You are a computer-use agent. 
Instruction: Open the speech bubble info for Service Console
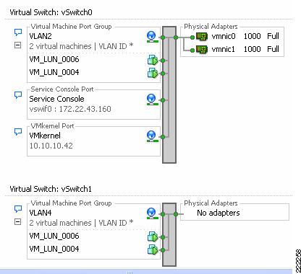point(18,95)
